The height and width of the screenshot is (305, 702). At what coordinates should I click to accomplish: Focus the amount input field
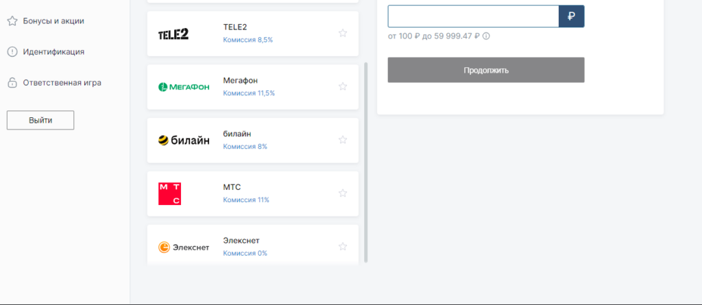(473, 16)
